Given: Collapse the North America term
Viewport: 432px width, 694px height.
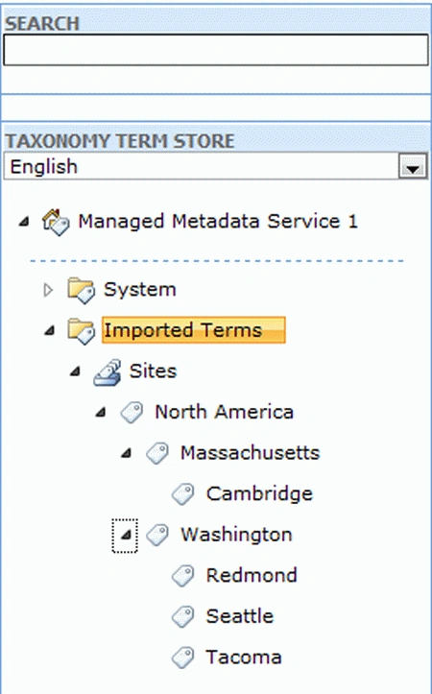Looking at the screenshot, I should 101,413.
